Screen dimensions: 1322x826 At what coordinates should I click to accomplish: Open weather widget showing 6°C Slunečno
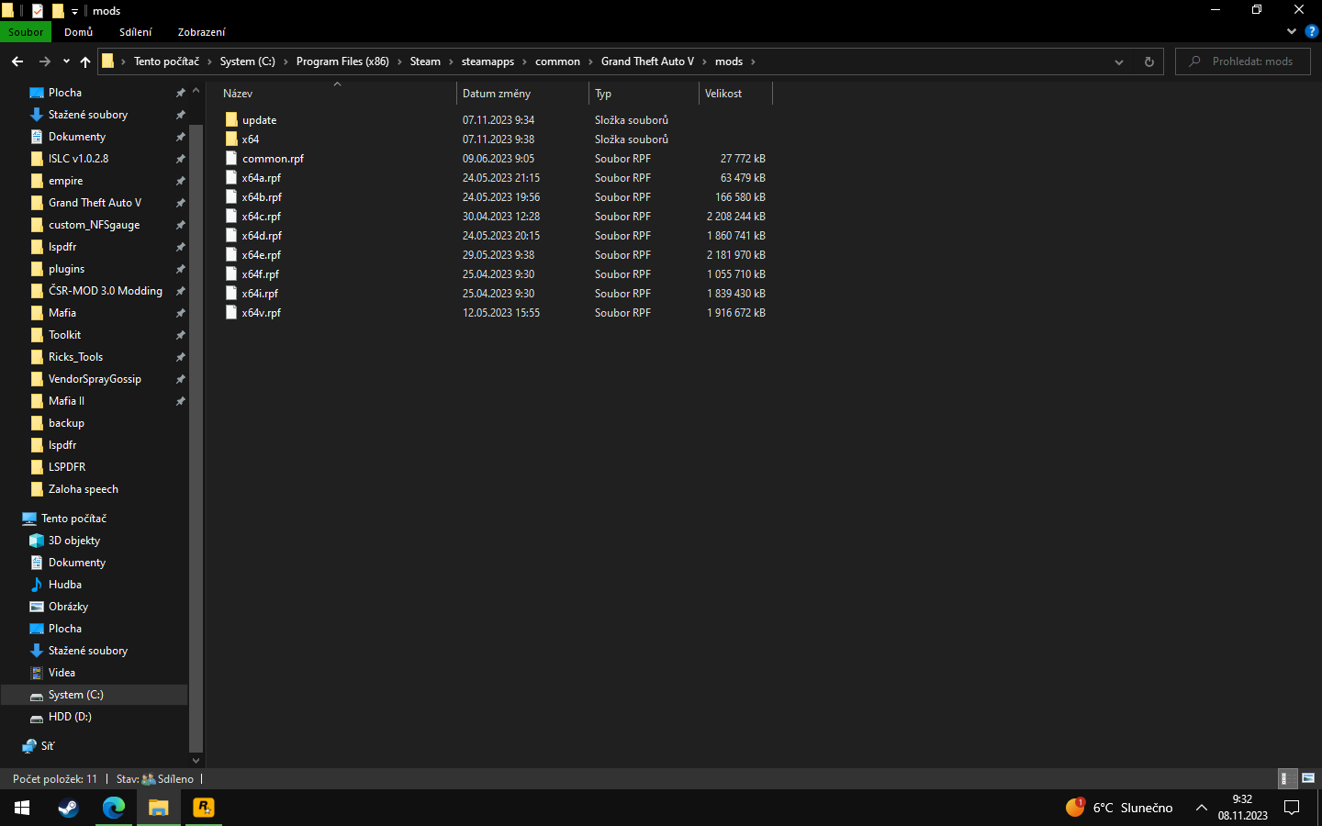(1119, 808)
